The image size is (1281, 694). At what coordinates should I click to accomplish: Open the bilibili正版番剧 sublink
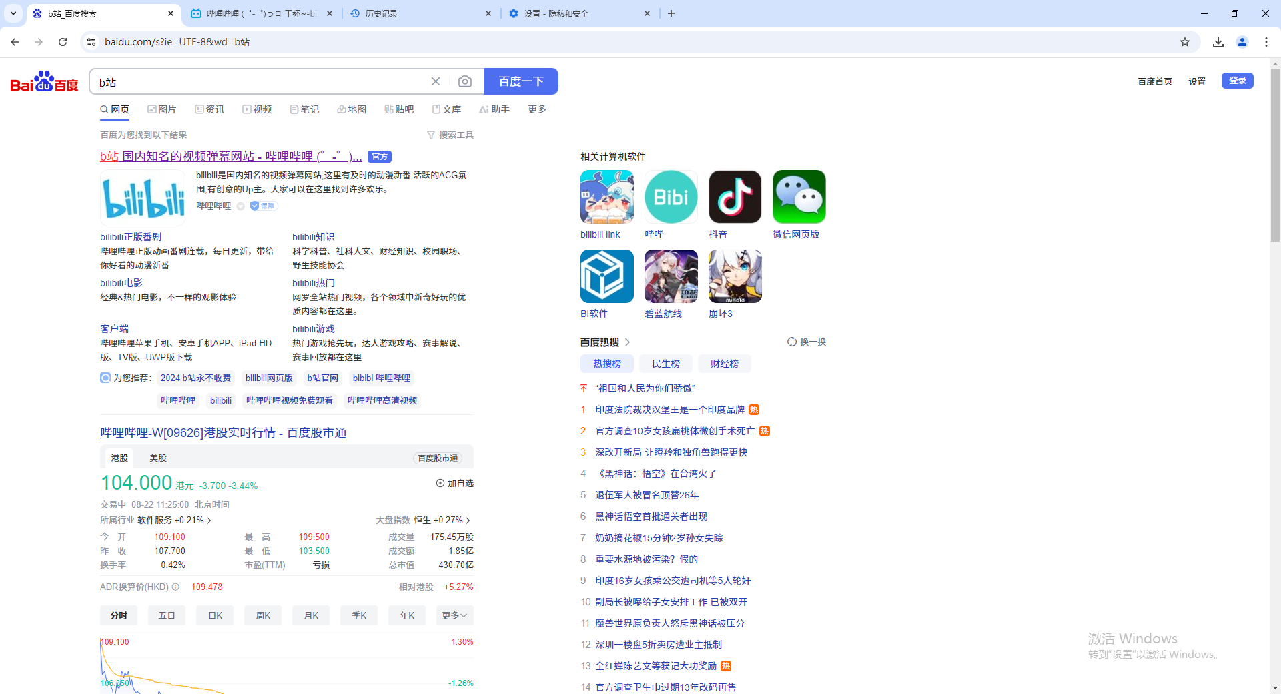click(x=131, y=237)
